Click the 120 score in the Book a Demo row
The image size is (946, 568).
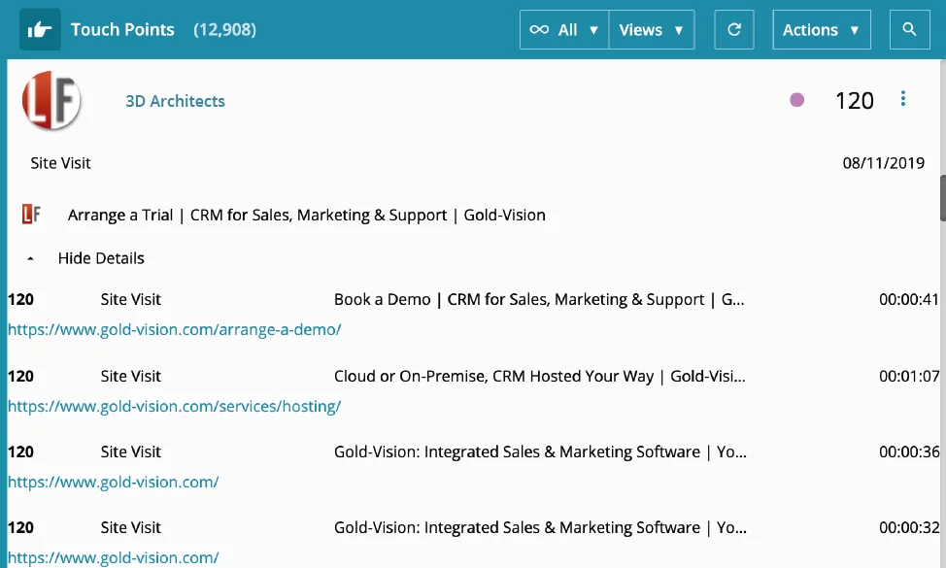20,300
